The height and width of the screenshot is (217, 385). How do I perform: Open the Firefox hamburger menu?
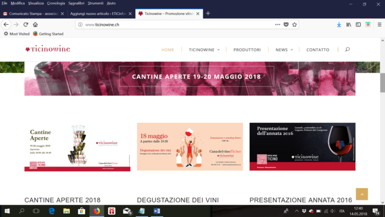[x=380, y=25]
